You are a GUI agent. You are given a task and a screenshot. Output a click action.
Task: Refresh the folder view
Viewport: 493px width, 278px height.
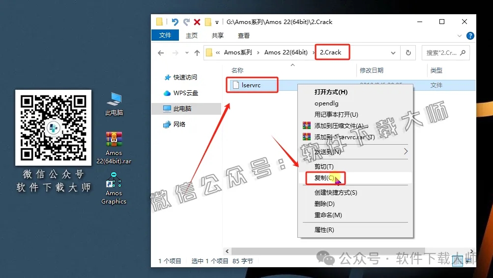click(408, 53)
